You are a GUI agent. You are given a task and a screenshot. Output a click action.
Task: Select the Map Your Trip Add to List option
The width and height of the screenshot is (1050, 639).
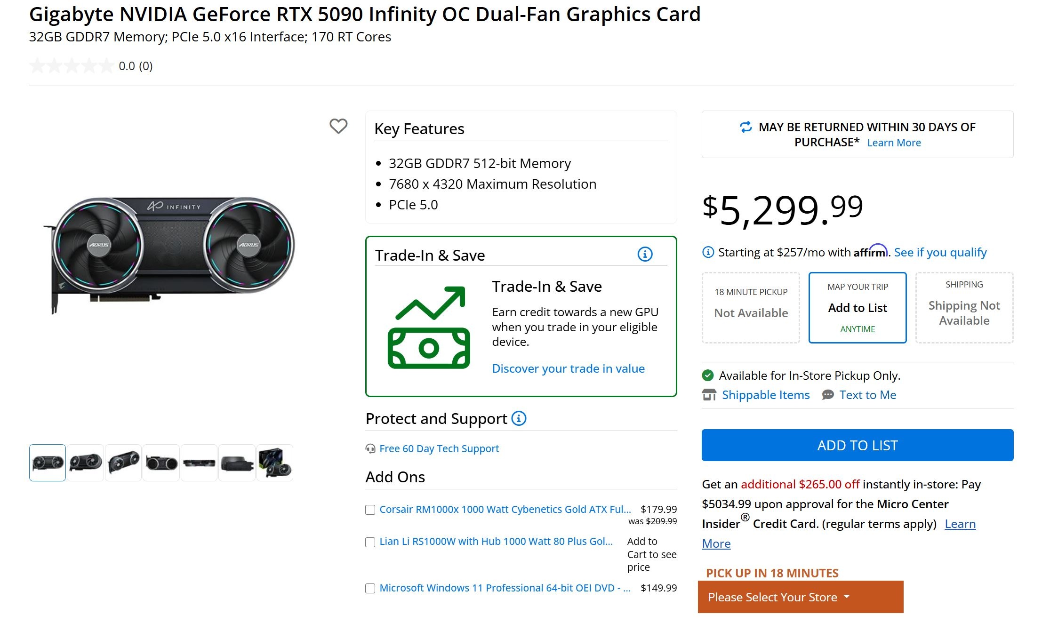(858, 308)
